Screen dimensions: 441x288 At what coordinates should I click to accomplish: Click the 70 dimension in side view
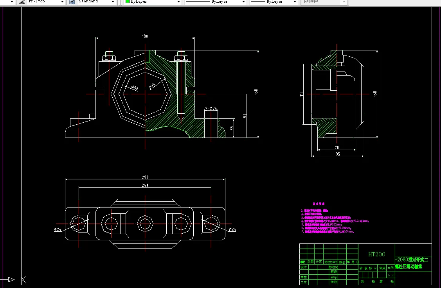pyautogui.click(x=337, y=148)
